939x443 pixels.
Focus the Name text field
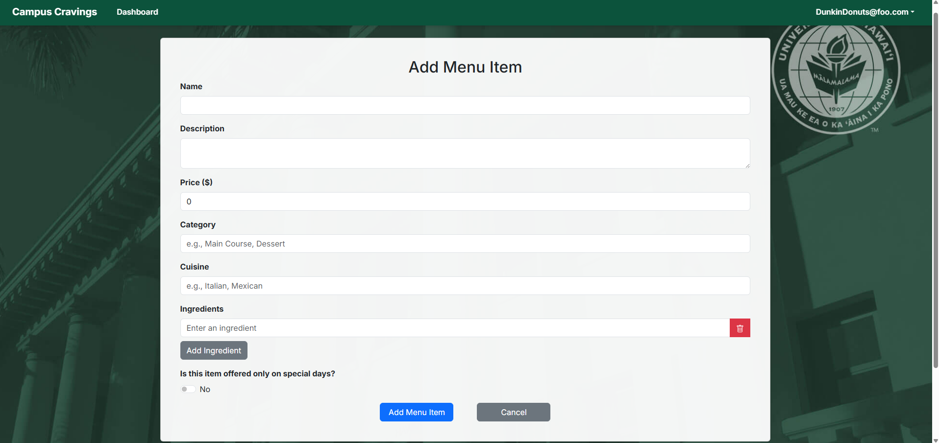coord(465,105)
